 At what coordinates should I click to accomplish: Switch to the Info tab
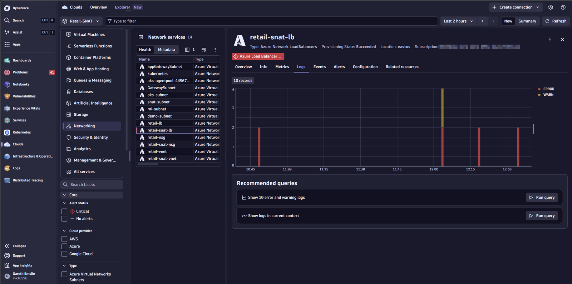263,67
